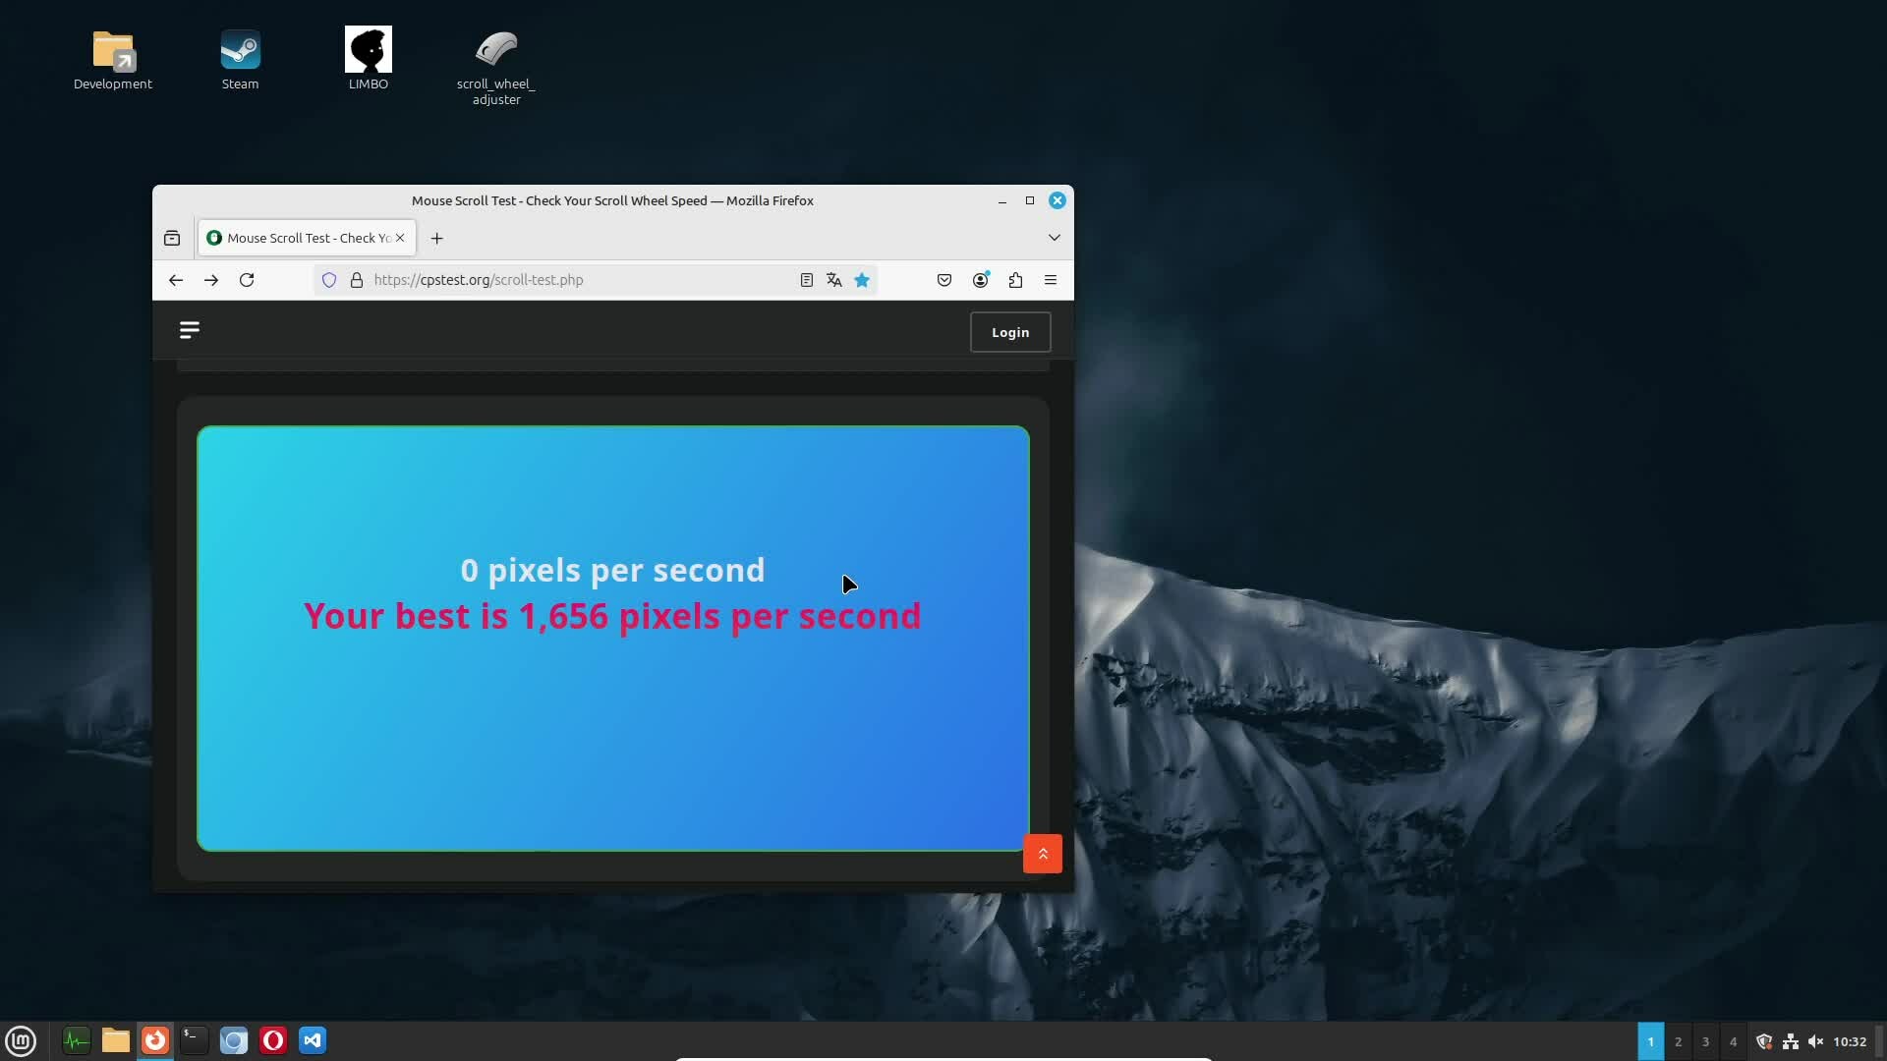Click the Firefox reload page icon

point(247,280)
